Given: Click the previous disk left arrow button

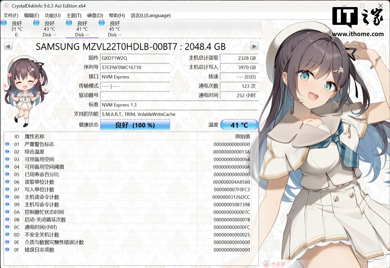Looking at the screenshot, I should coord(8,47).
